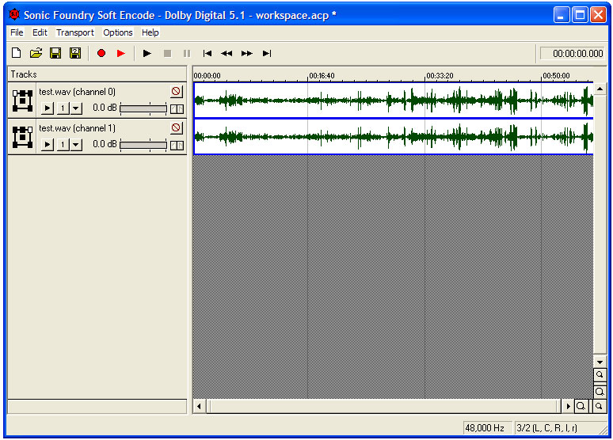Start recording with the red circle button
This screenshot has width=613, height=440.
point(101,53)
